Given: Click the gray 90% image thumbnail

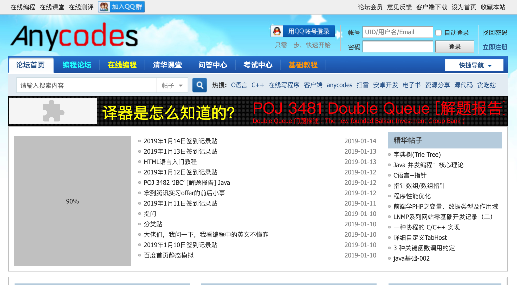Looking at the screenshot, I should [73, 201].
